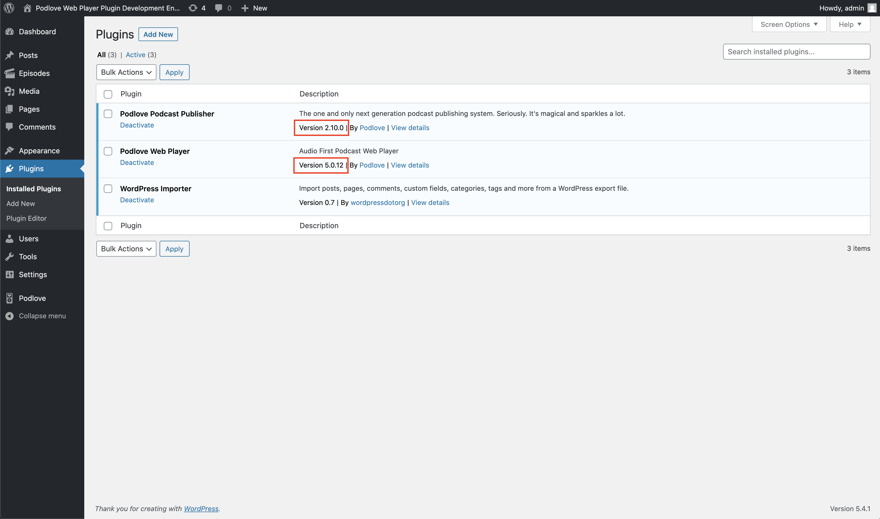Click the Comments icon in sidebar
The image size is (880, 519).
point(9,127)
